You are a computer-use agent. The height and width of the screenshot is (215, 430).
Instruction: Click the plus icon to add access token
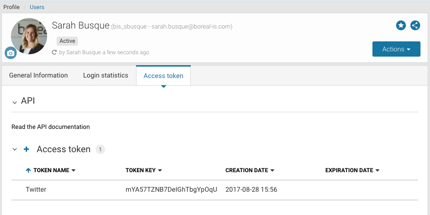point(27,149)
